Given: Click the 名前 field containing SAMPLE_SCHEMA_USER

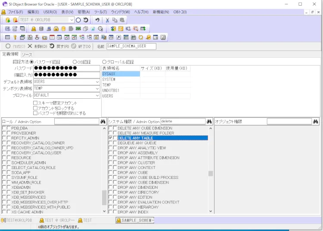Looking at the screenshot, I should (131, 46).
